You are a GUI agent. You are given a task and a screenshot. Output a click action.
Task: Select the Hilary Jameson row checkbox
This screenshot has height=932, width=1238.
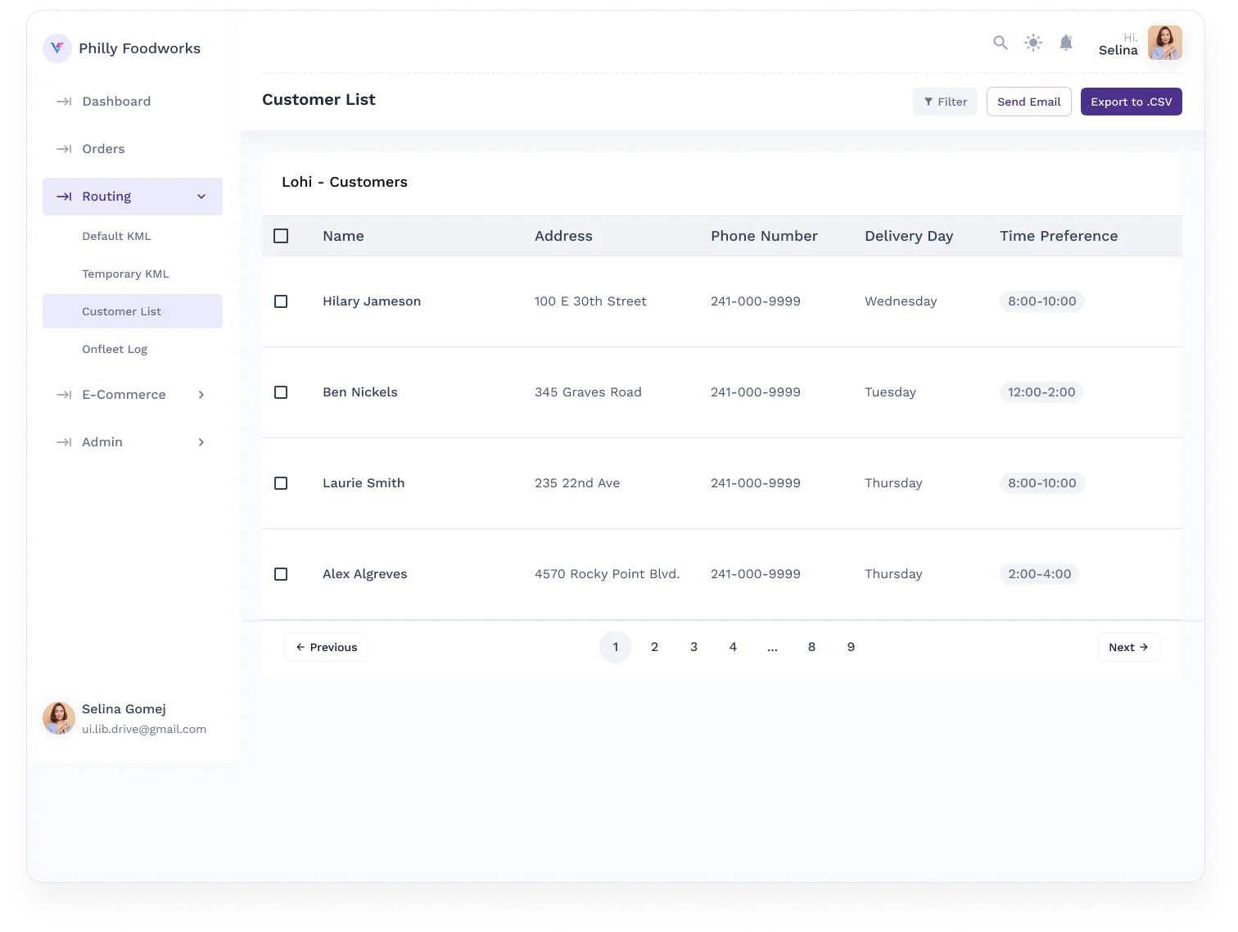(x=281, y=301)
